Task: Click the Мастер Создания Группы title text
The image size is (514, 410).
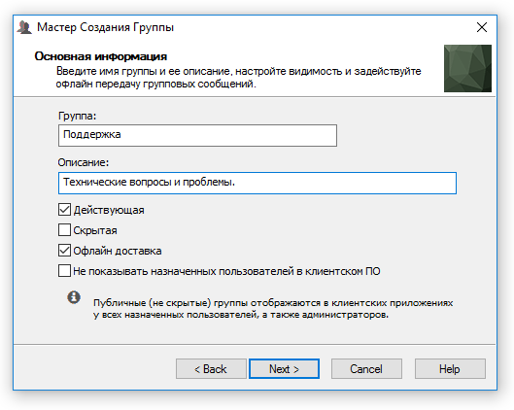Action: pos(105,27)
